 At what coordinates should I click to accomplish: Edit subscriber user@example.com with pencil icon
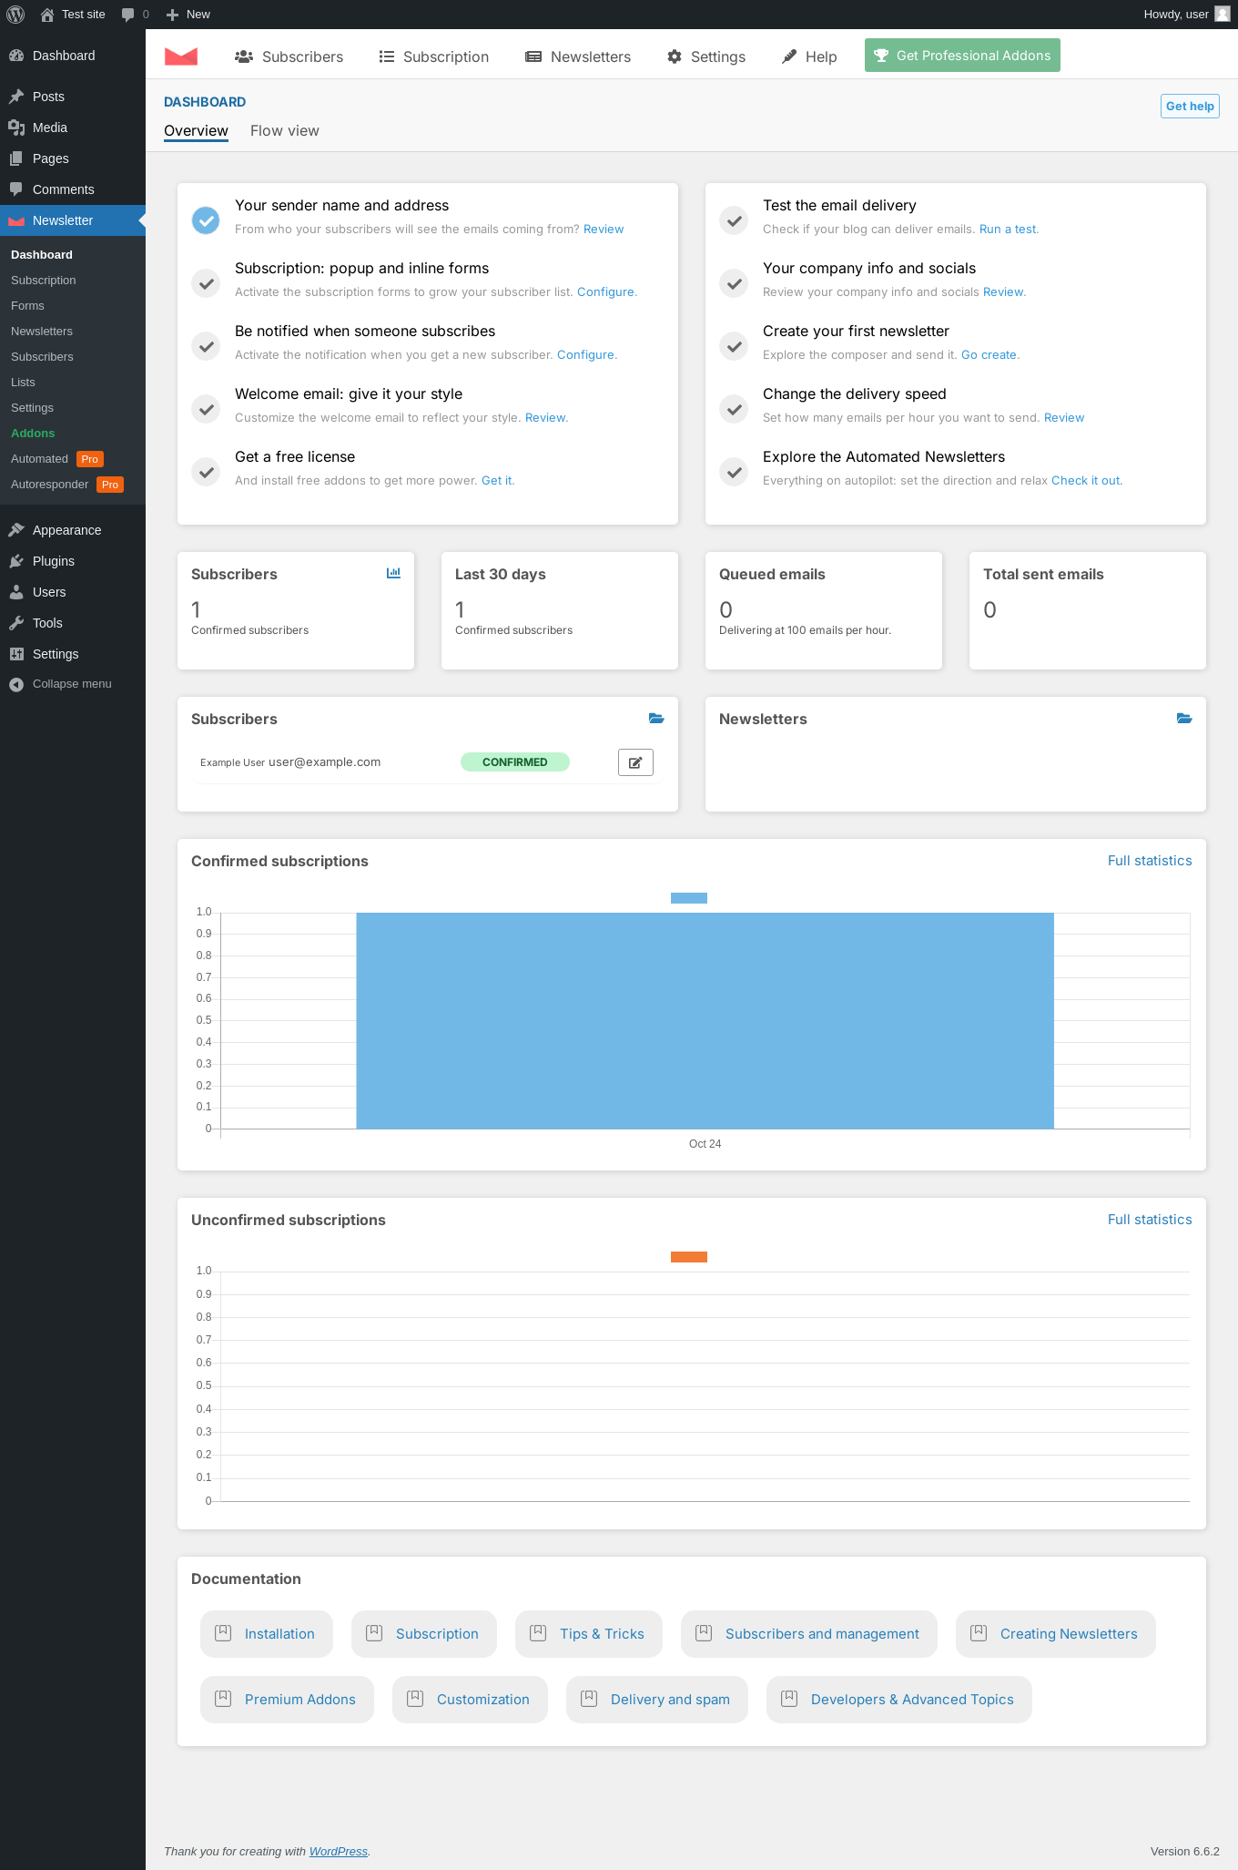(635, 762)
